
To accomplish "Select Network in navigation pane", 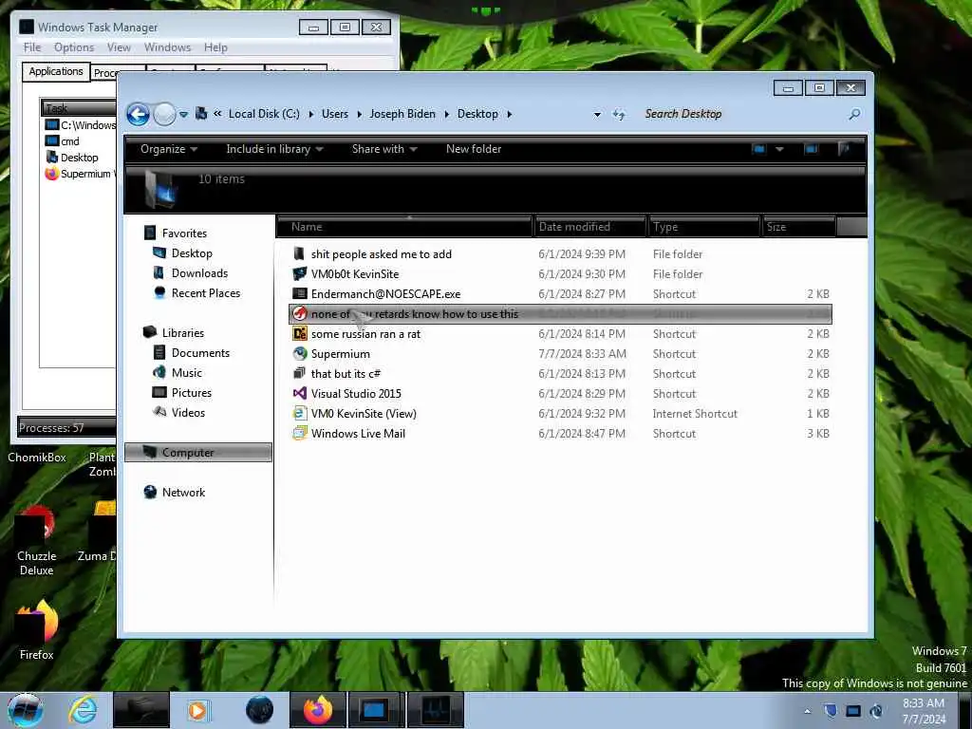I will coord(183,493).
